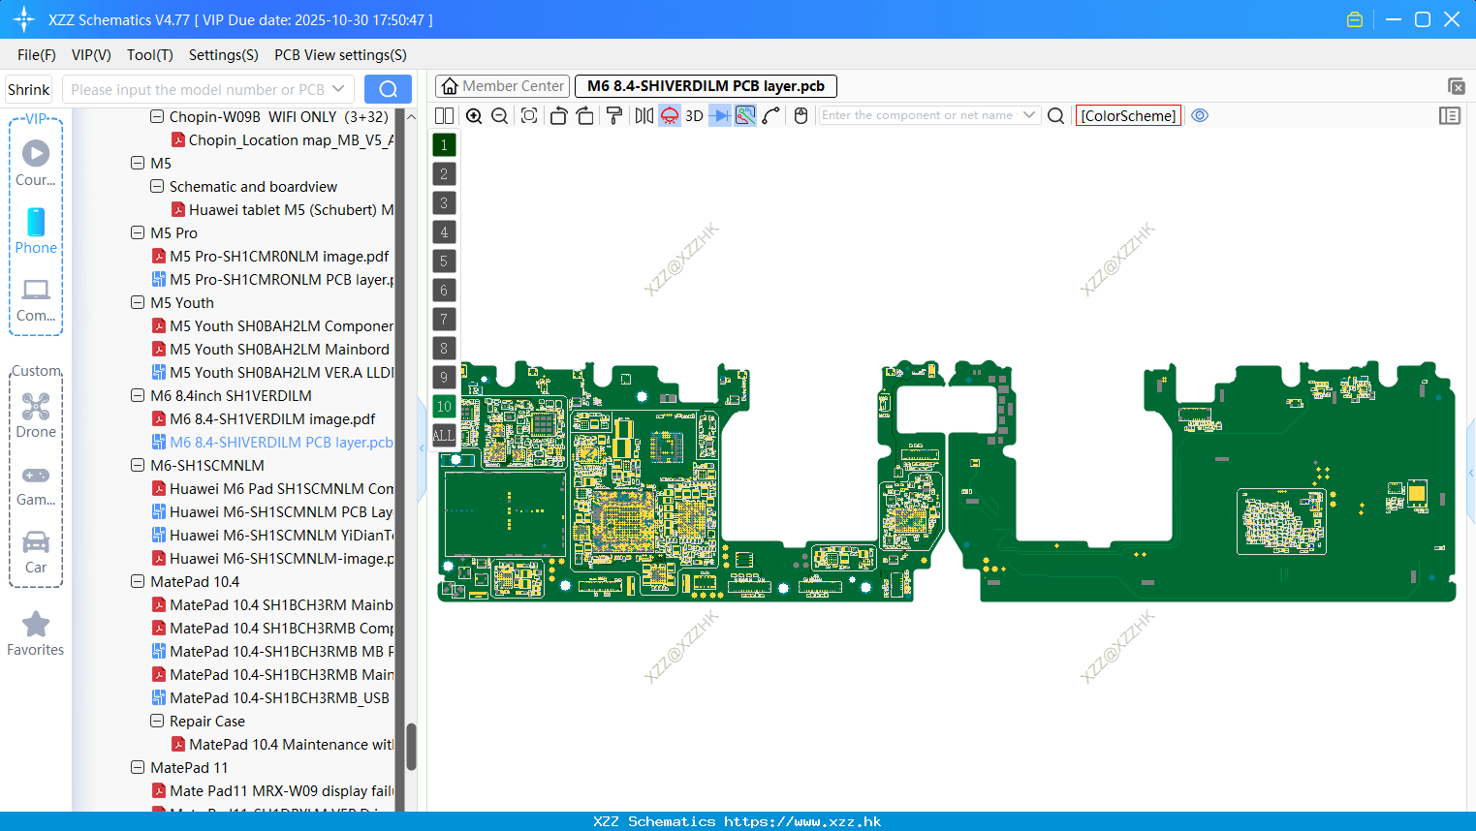Rotate the board counterclockwise
Screen dimensions: 1476x831
558,115
